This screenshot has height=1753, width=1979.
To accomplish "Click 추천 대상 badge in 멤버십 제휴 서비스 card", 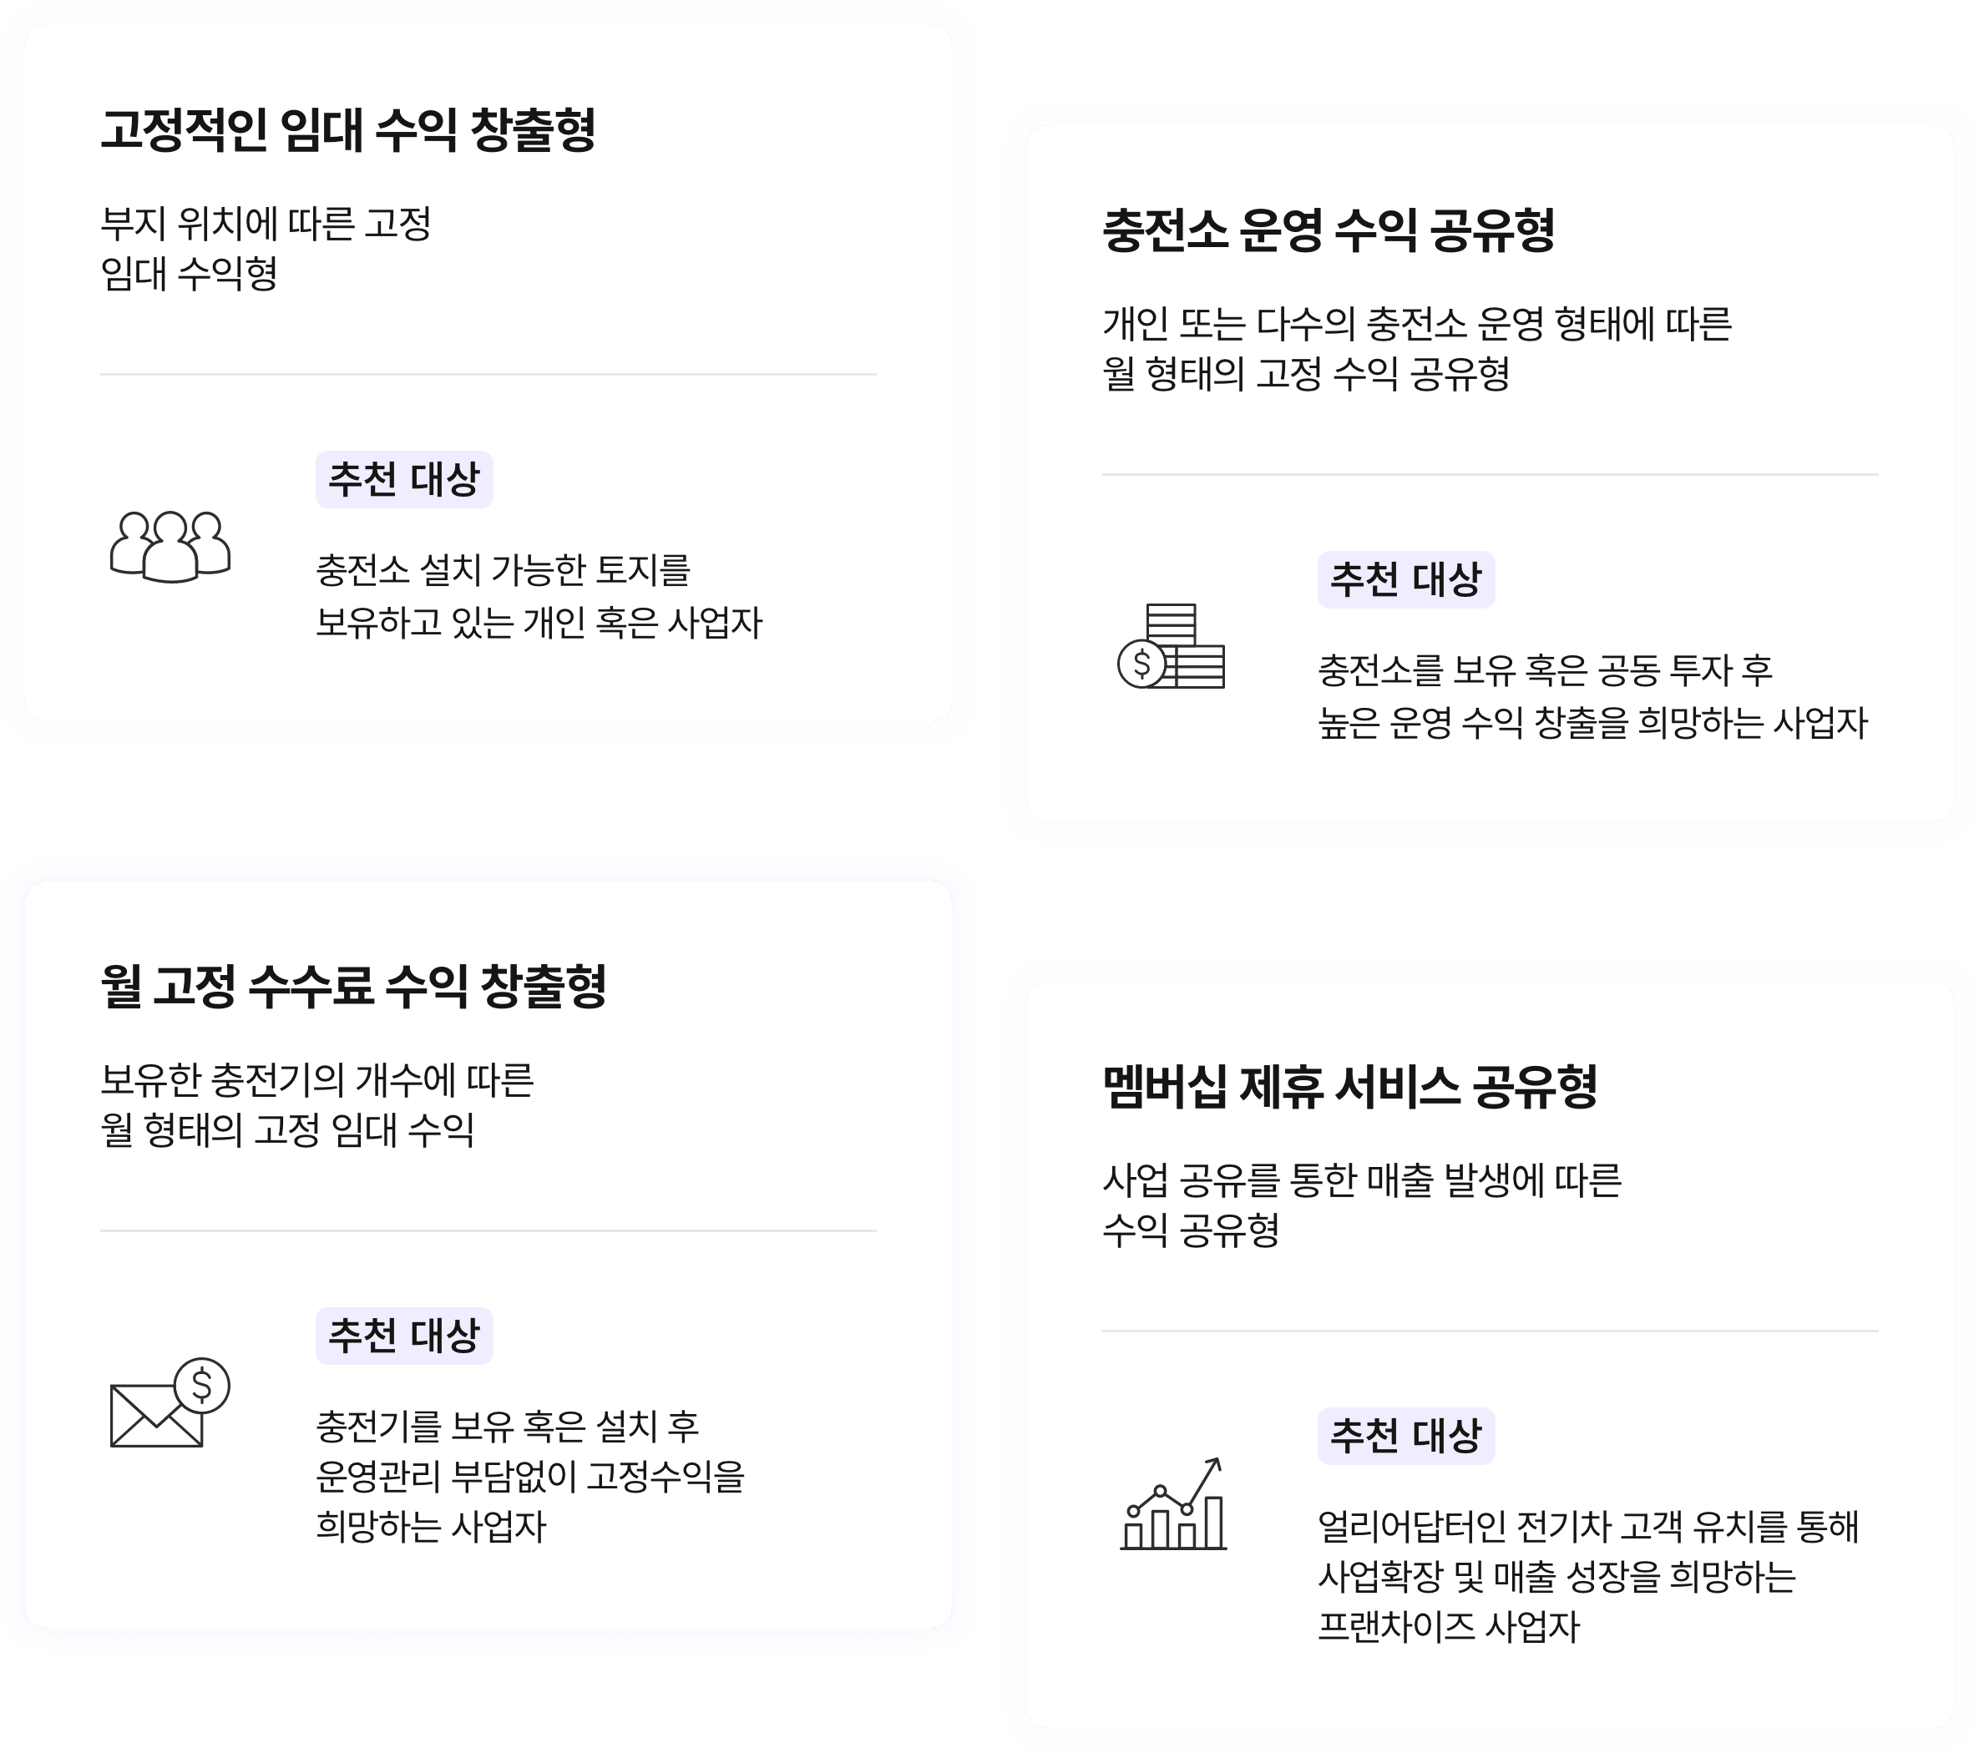I will [x=1406, y=1436].
